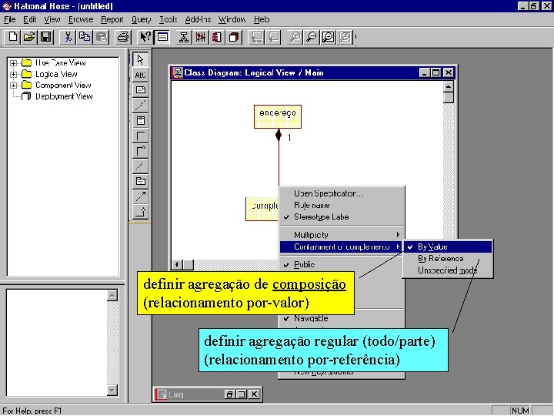
Task: Open the Window menu
Action: click(232, 19)
